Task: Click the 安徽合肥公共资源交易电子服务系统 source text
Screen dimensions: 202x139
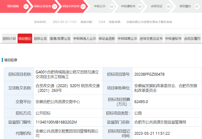Action: tap(149, 22)
